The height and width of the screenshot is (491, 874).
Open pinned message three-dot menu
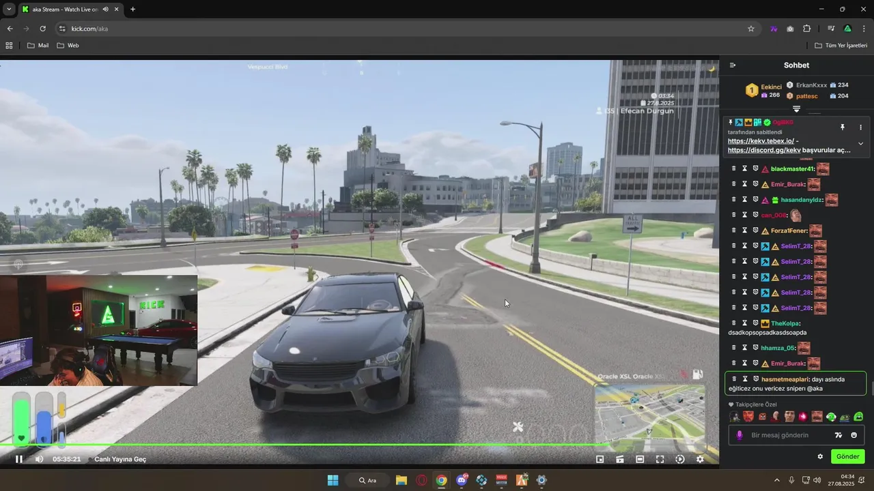(x=860, y=127)
